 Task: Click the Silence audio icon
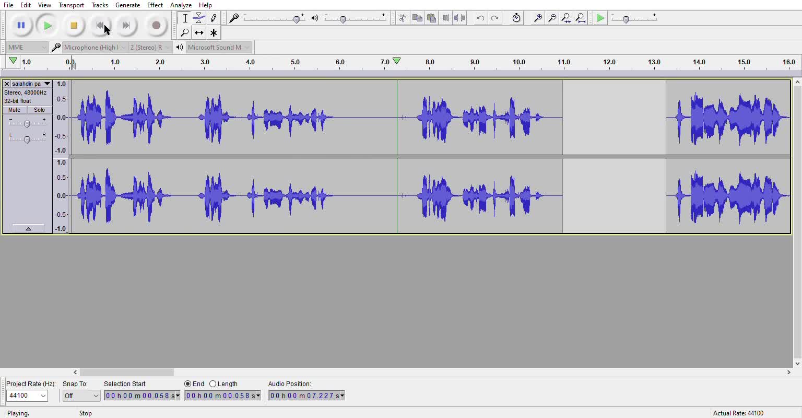click(x=459, y=18)
